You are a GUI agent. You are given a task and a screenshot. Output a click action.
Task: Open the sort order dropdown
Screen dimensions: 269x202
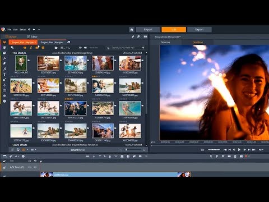tap(68, 48)
